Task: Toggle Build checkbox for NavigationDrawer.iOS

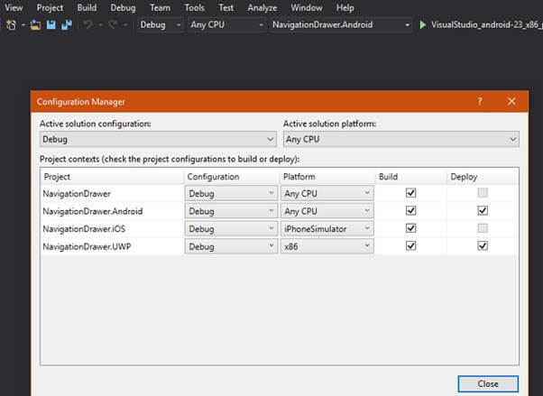Action: coord(410,228)
